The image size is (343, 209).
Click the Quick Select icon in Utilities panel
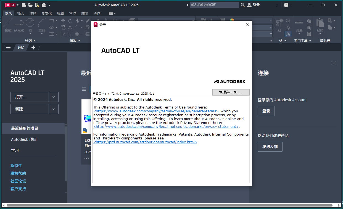tap(309, 21)
